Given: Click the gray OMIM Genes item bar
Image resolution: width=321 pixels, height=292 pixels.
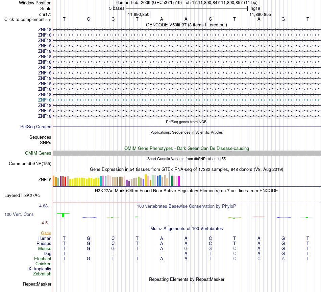Looking at the screenshot, I should pyautogui.click(x=187, y=153).
